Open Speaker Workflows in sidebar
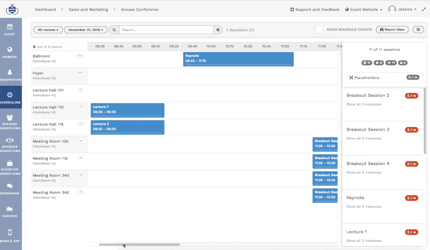Viewport: 430px width, 250px height. point(10,122)
